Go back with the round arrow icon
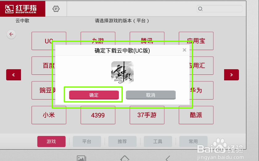259x161 pixels. [11, 34]
